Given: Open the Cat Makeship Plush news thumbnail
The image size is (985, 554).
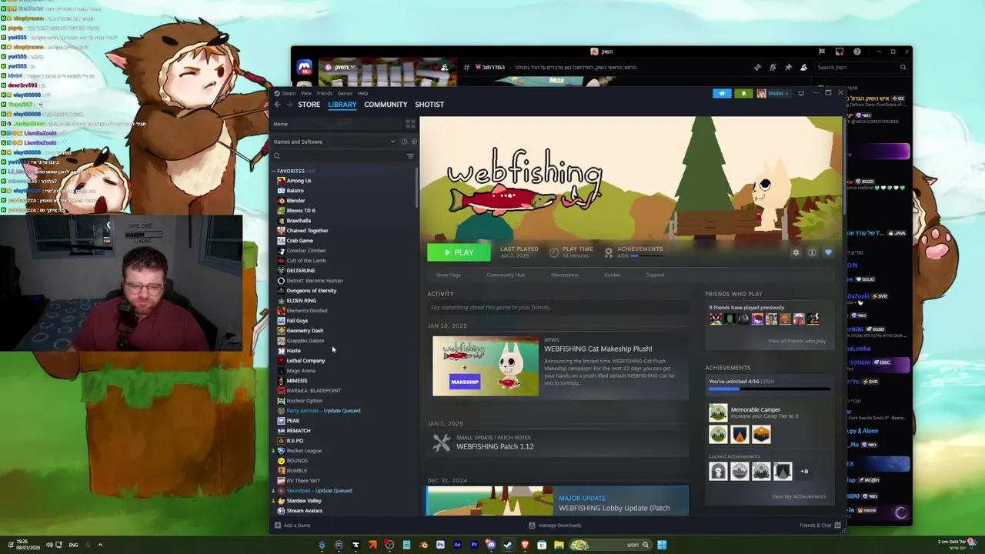Looking at the screenshot, I should (x=486, y=366).
